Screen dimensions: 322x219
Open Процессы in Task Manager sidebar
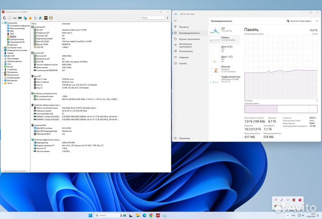click(190, 27)
